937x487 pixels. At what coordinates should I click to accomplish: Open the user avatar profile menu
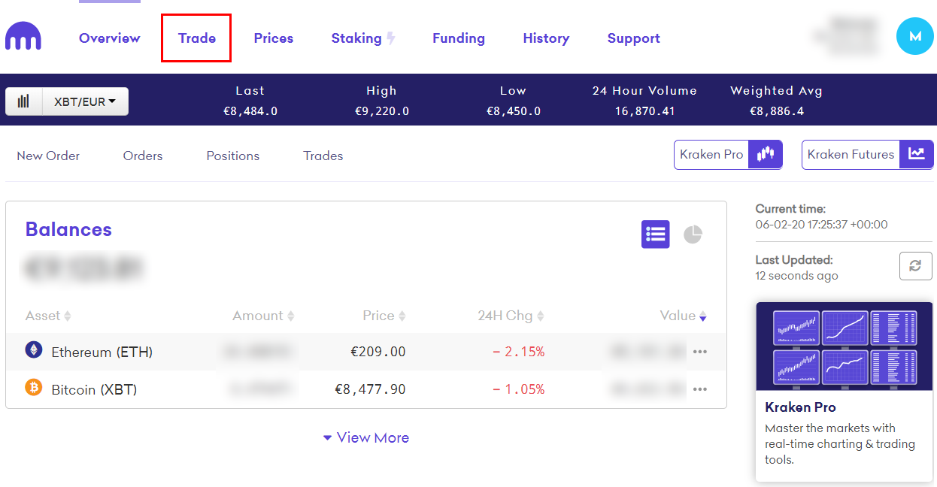pyautogui.click(x=914, y=36)
